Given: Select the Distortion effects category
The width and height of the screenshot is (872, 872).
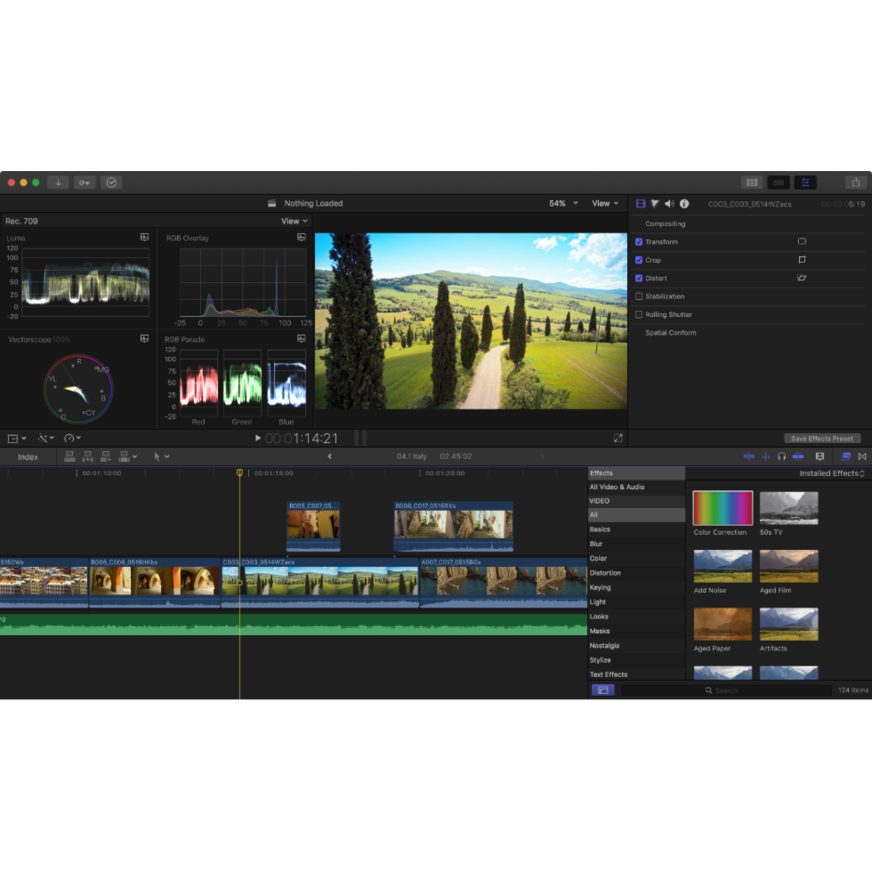Looking at the screenshot, I should pos(605,573).
